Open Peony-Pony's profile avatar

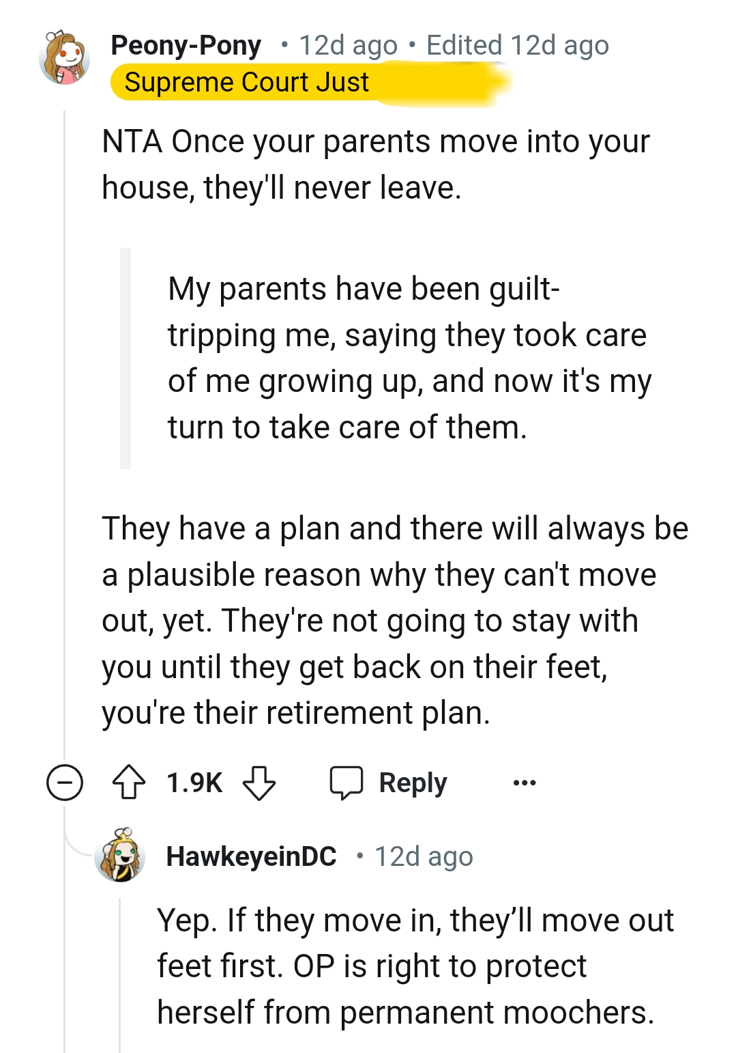click(x=66, y=59)
